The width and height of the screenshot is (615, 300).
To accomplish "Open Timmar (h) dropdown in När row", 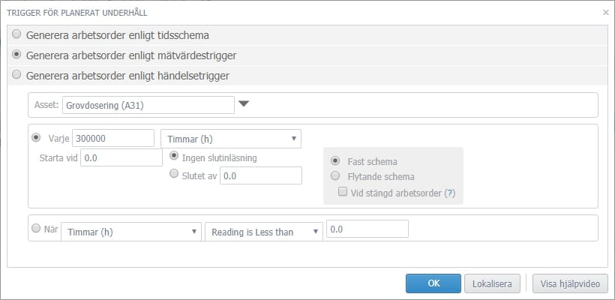I will click(x=131, y=232).
